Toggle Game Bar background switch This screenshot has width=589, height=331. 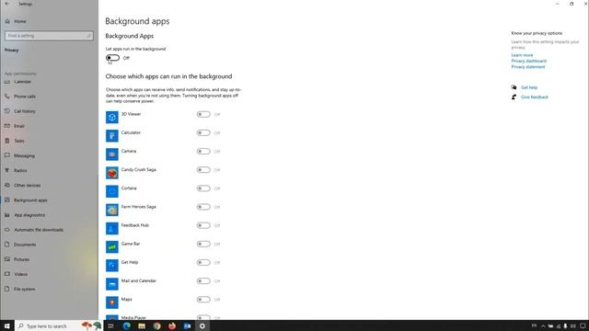click(203, 244)
